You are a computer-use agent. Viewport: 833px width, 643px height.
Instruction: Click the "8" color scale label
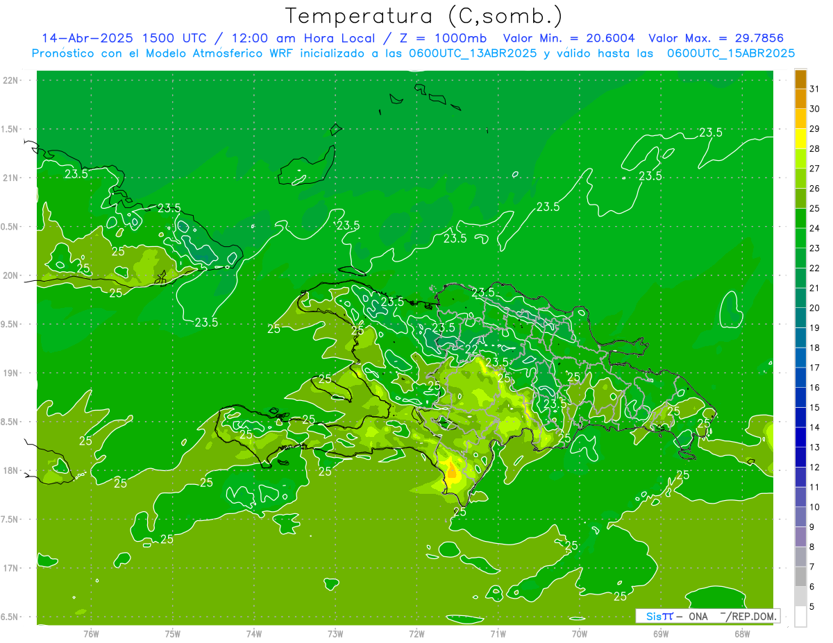[x=811, y=547]
